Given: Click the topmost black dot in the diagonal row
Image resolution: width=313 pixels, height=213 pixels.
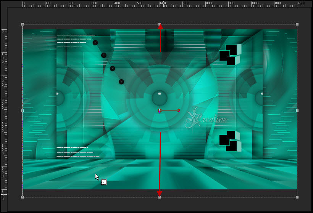Looking at the screenshot, I should pyautogui.click(x=95, y=43).
